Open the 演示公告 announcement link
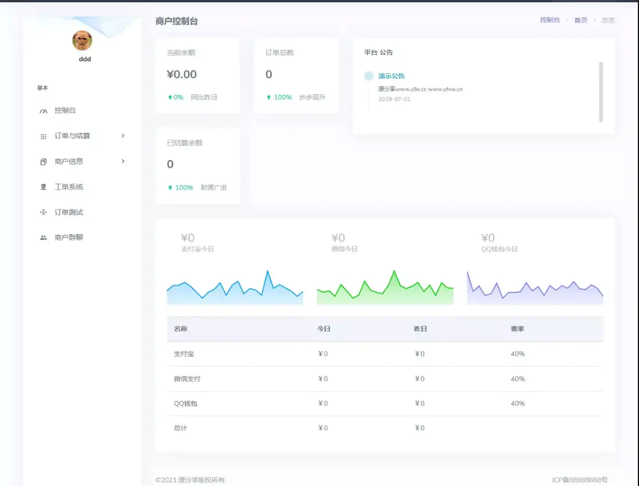Viewport: 639px width, 486px height. (393, 75)
